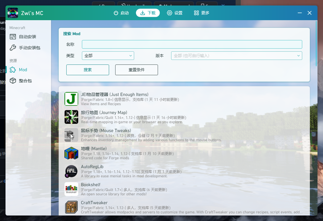
Task: Open the 版本 version dropdown
Action: 237,56
